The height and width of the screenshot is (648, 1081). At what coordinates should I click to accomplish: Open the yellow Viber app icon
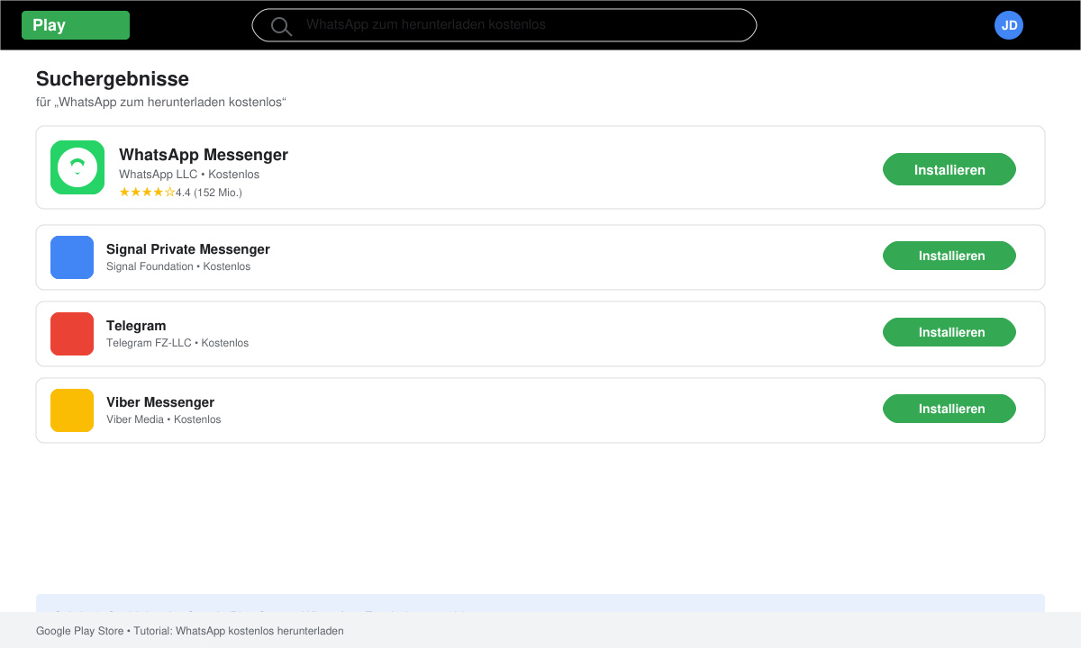tap(72, 410)
